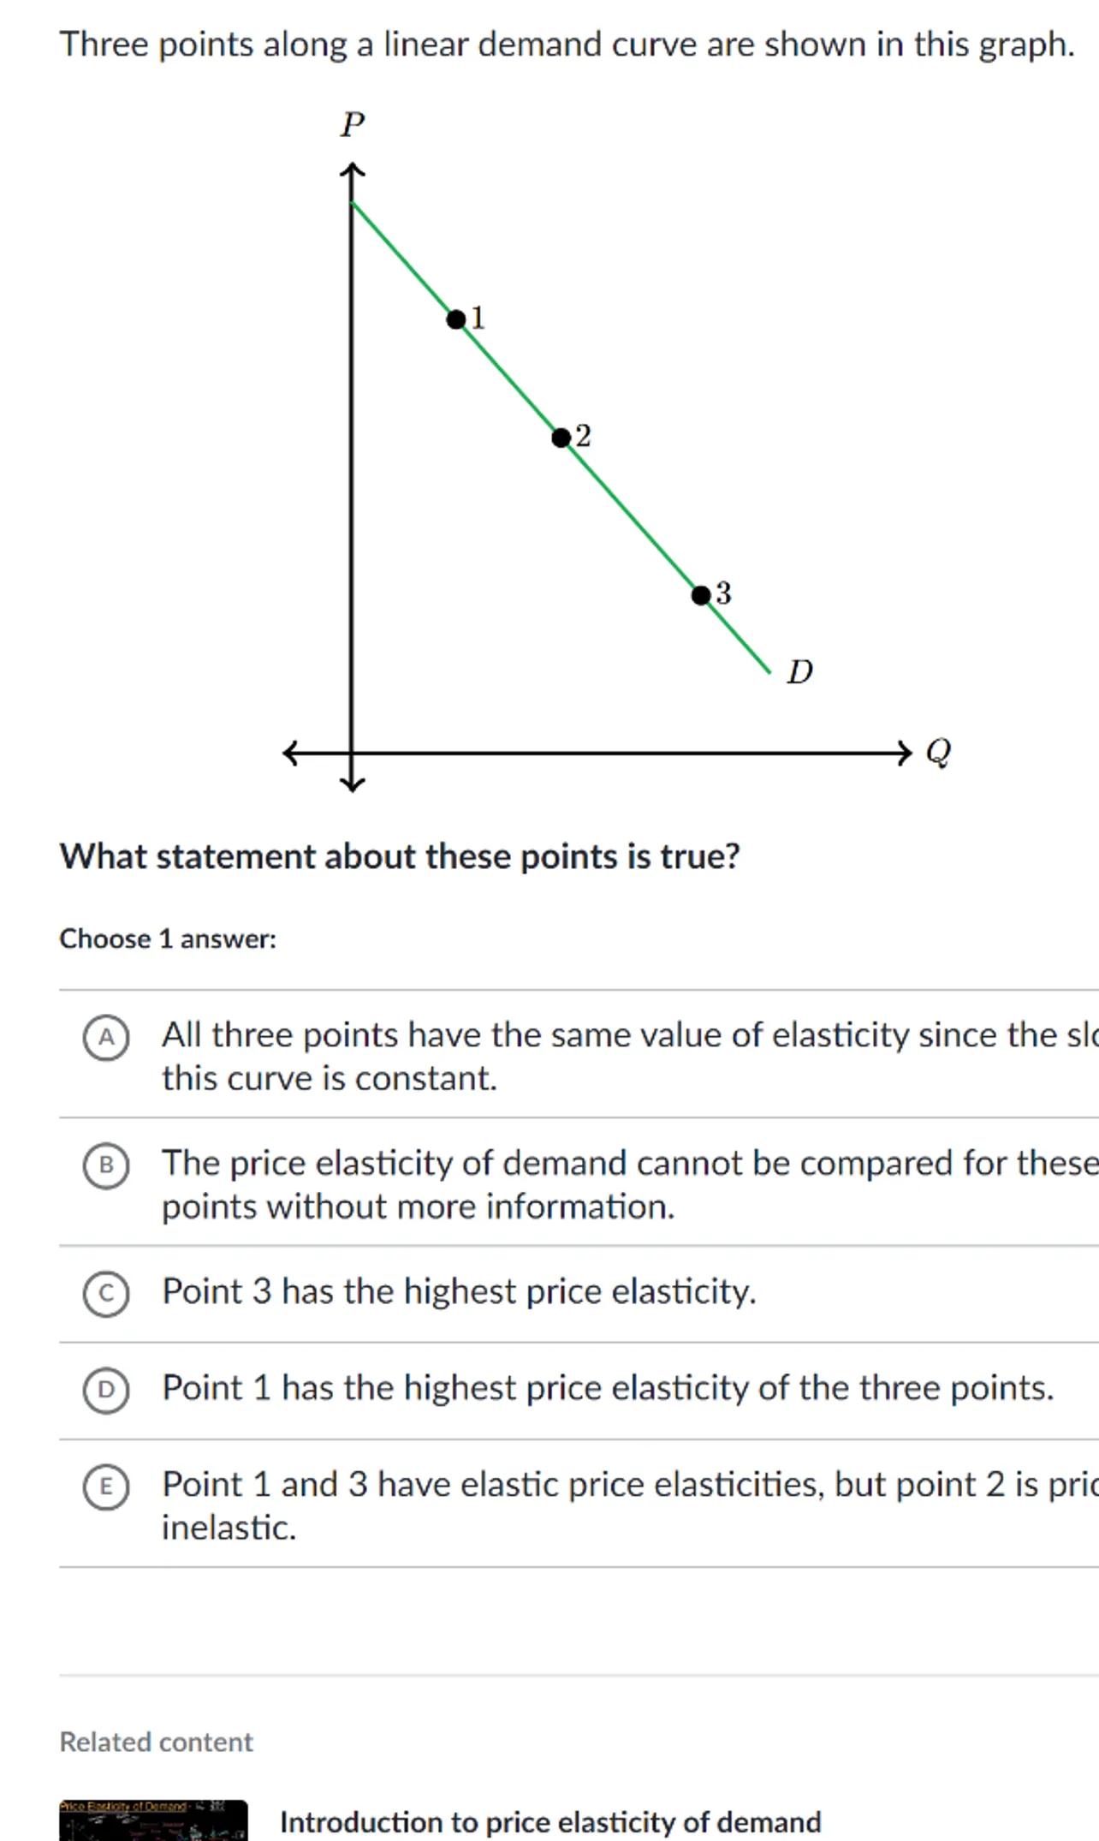Click black dot labeled 1 on graph
The image size is (1099, 1841).
(456, 320)
